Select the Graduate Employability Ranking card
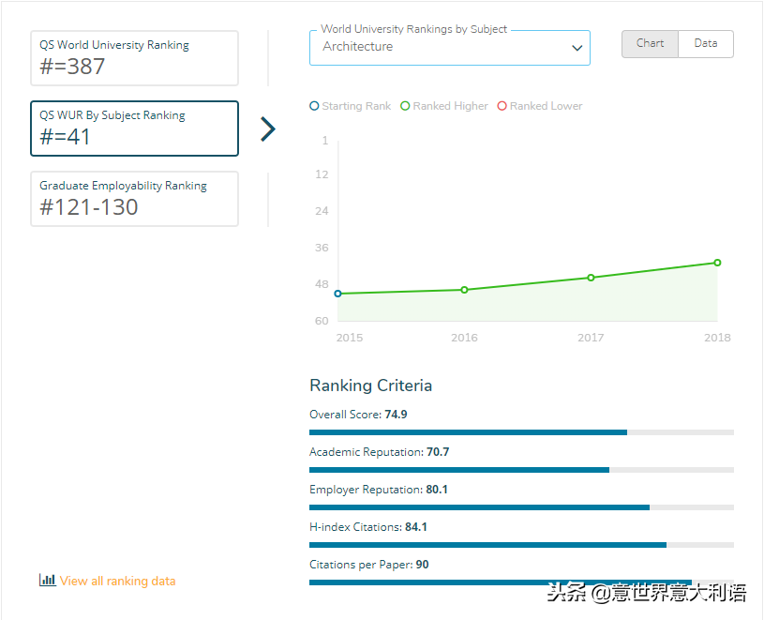Screen dimensions: 764x620 [134, 199]
